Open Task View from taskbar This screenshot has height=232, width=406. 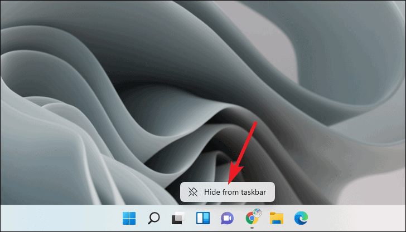178,218
